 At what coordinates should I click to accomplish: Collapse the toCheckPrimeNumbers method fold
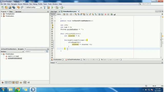click(x=55, y=21)
